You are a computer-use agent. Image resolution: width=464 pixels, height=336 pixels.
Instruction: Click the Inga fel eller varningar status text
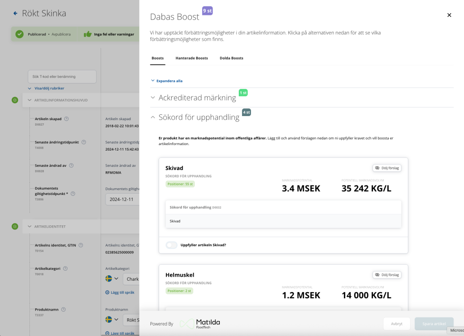click(114, 34)
